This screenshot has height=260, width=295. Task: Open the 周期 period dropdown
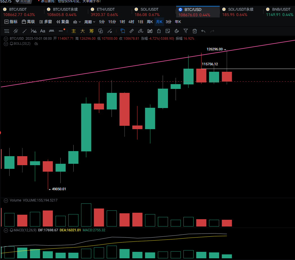pyautogui.click(x=90, y=22)
